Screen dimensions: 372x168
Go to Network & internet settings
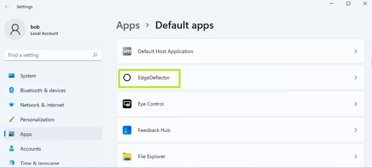click(x=42, y=105)
